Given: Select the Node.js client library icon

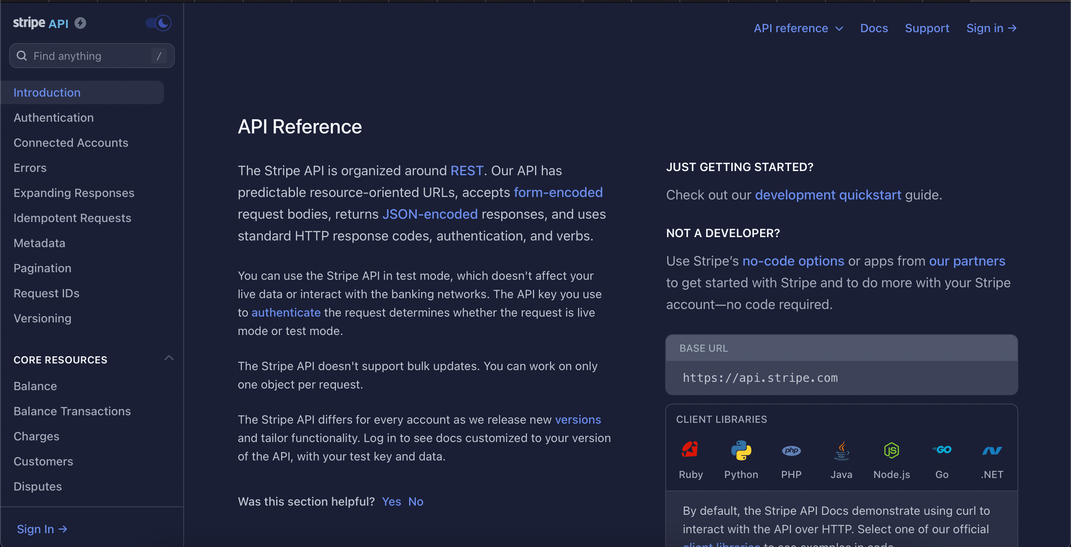Looking at the screenshot, I should 892,450.
